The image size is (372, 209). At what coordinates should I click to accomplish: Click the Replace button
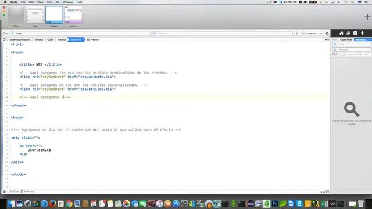312,34
